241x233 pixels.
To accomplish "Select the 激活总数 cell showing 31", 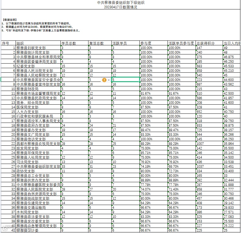I will click(x=100, y=166).
